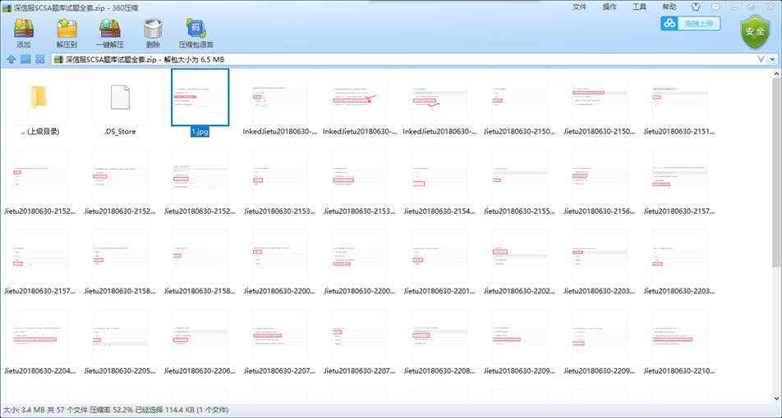Image resolution: width=782 pixels, height=418 pixels.
Task: Click the cloud icon beside 拖拽上传
Action: (670, 24)
